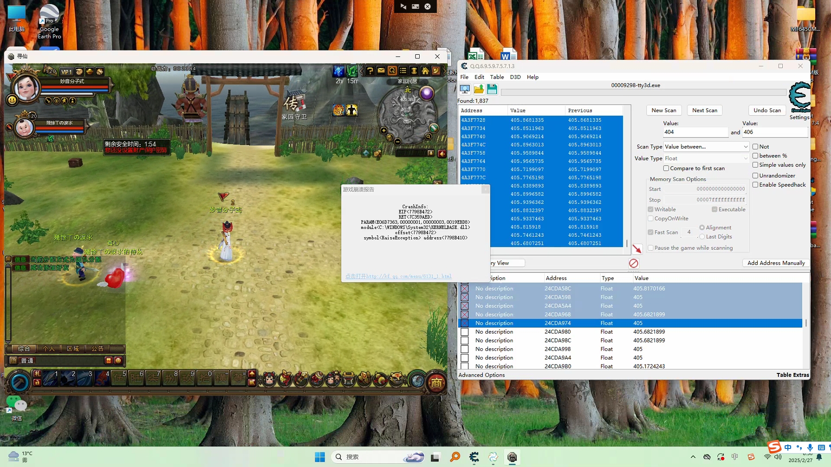Select address row 4A3F7728 in results

(x=541, y=120)
